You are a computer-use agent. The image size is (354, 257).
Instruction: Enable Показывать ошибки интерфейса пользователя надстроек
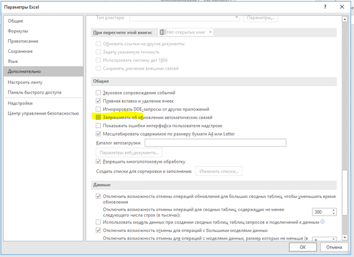[98, 125]
